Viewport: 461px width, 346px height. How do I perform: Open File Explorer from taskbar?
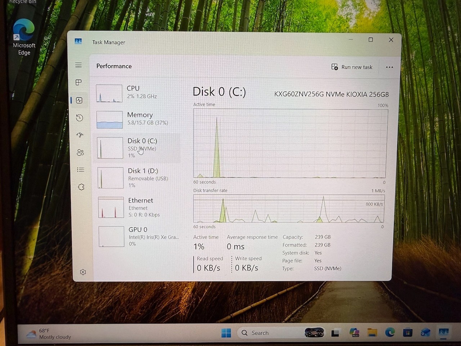click(x=372, y=332)
